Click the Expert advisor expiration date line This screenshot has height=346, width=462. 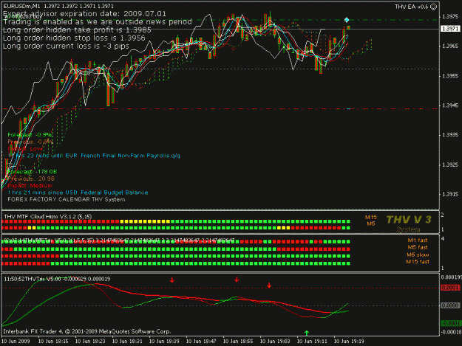(84, 13)
